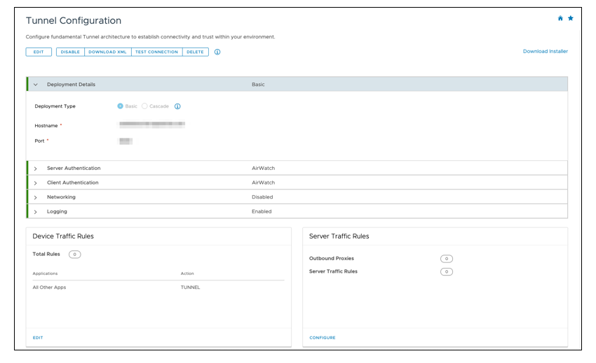
Task: Click the Hostname field
Action: point(152,124)
